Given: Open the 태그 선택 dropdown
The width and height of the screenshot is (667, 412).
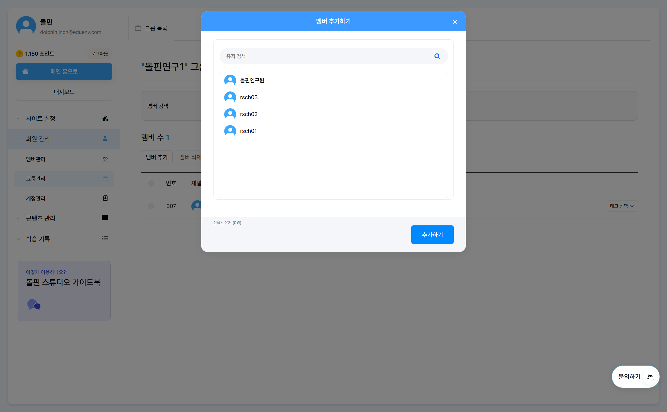Looking at the screenshot, I should (x=622, y=206).
